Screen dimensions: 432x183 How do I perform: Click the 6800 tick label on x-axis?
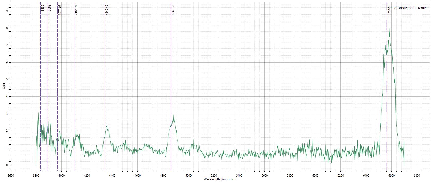pos(417,176)
